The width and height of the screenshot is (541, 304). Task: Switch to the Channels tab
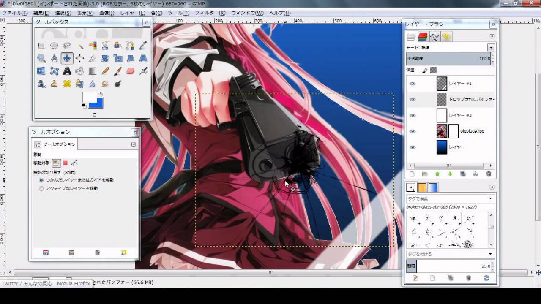tap(423, 37)
